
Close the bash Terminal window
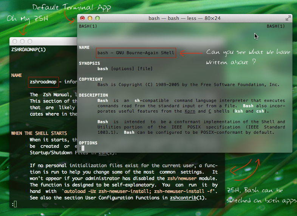[82, 18]
